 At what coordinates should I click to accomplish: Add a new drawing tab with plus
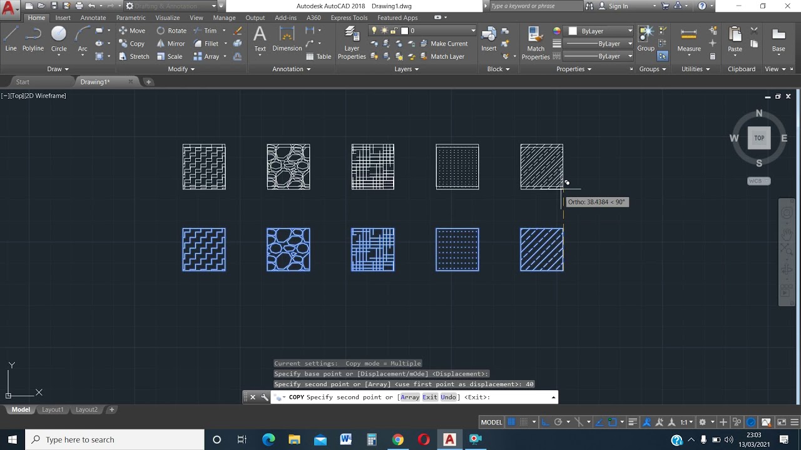coord(148,82)
